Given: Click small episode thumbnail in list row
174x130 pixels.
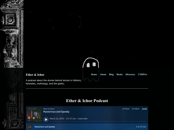Looking at the screenshot, I should (30, 127).
